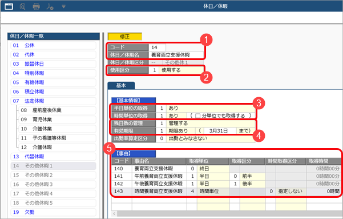This screenshot has height=219, width=343.
Task: Open the window menu icon
Action: pyautogui.click(x=9, y=6)
